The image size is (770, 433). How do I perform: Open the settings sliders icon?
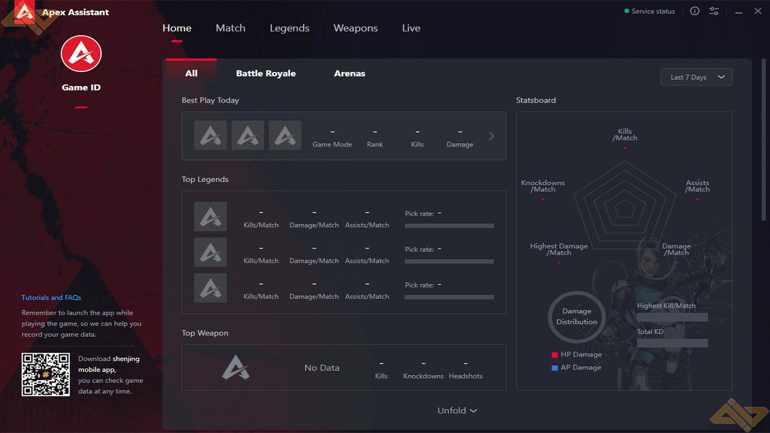click(714, 11)
